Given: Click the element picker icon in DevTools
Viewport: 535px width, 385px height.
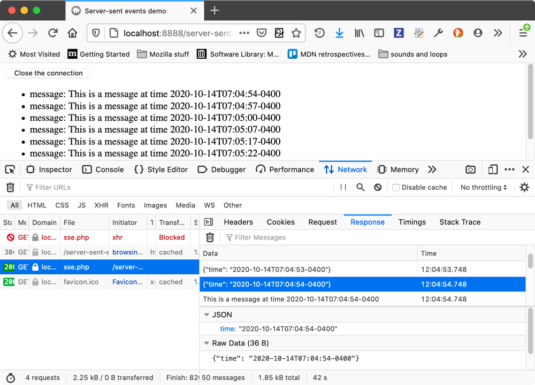Looking at the screenshot, I should tap(10, 170).
